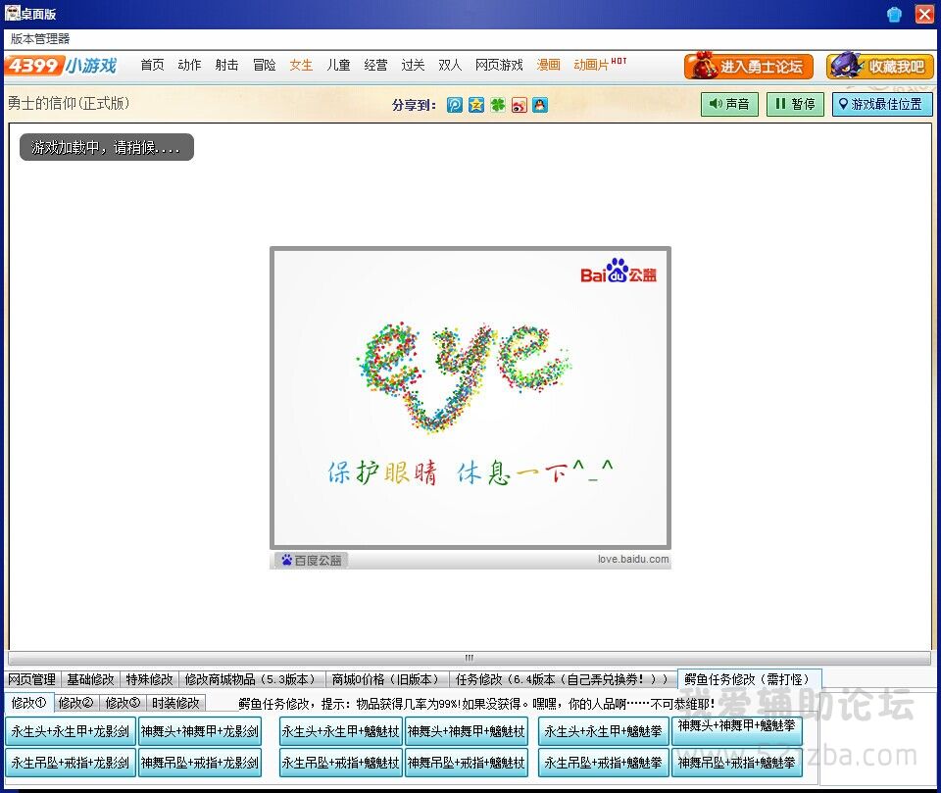The width and height of the screenshot is (941, 793).
Task: Switch to 基础修改 tab
Action: point(90,679)
